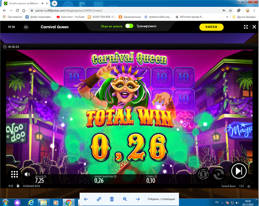Select the Онлайн казино на 888casino tab

coord(26,3)
